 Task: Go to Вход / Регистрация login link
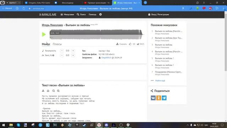click(x=159, y=15)
